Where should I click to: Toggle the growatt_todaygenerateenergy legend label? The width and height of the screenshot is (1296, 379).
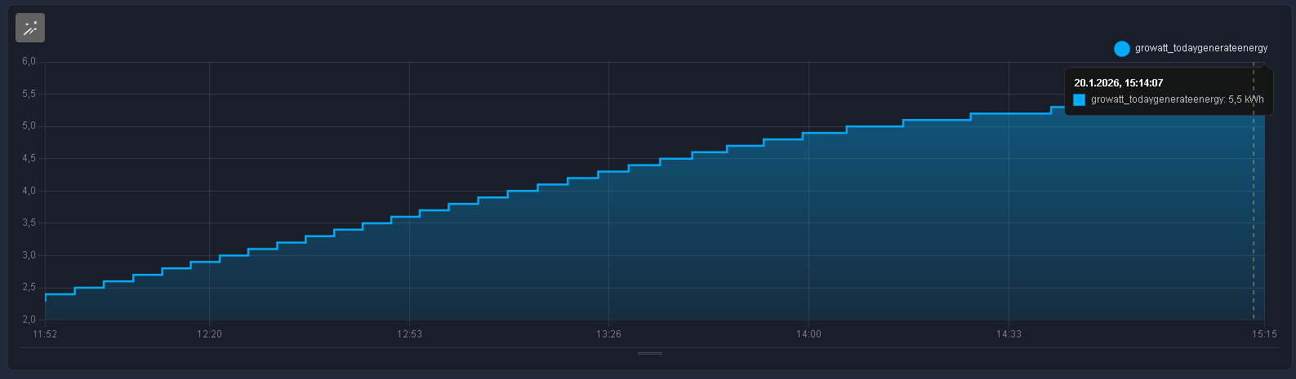coord(1200,49)
